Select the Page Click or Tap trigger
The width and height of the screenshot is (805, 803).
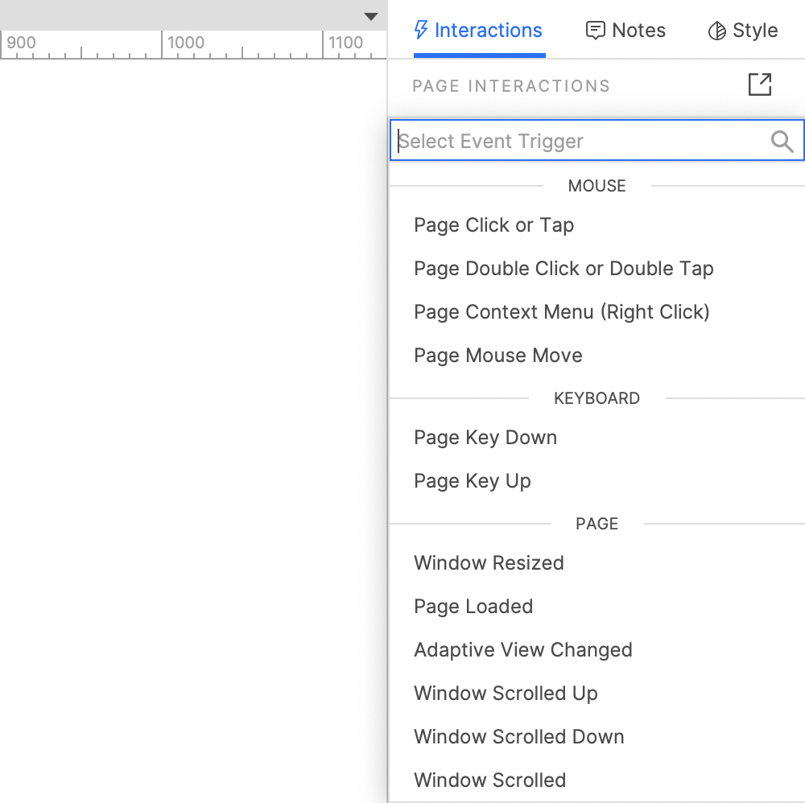click(x=493, y=225)
